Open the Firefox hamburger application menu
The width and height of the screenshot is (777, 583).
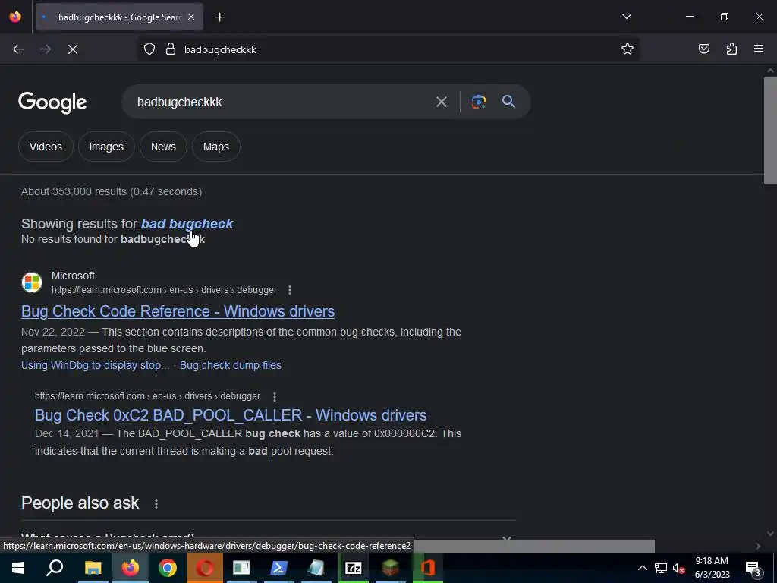[759, 49]
